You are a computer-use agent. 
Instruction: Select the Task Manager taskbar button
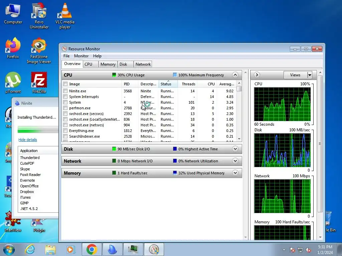[x=133, y=249]
